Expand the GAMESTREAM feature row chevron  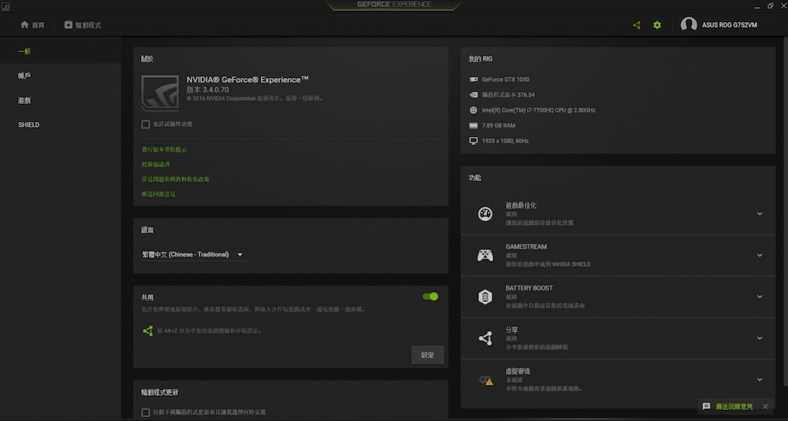pos(760,255)
